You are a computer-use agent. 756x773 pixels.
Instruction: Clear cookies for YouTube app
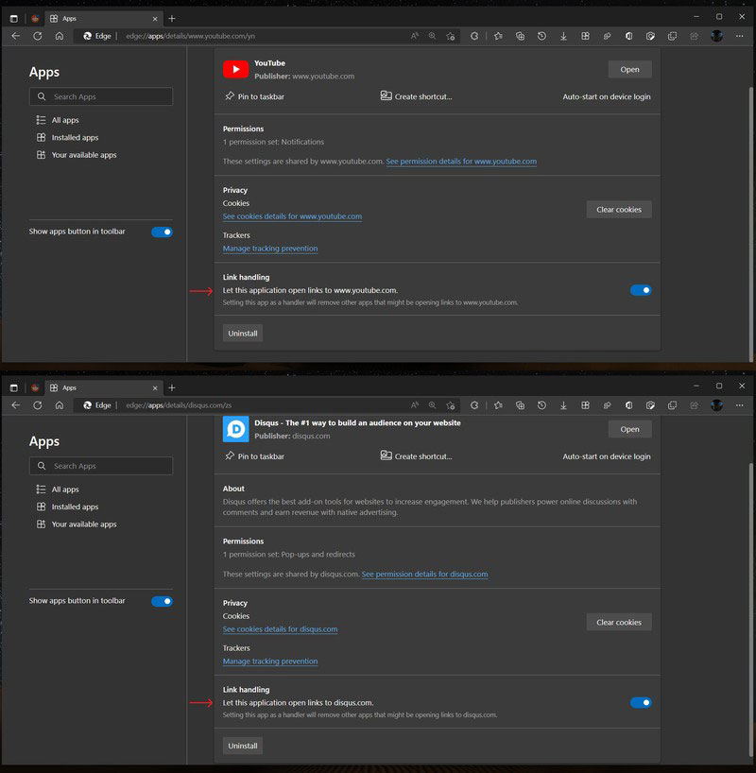619,210
